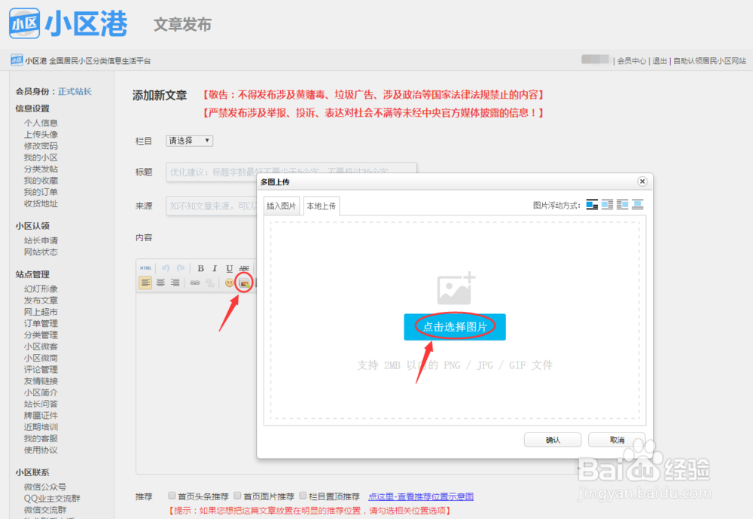Apply italic formatting in the editor
The height and width of the screenshot is (519, 753).
pos(215,268)
